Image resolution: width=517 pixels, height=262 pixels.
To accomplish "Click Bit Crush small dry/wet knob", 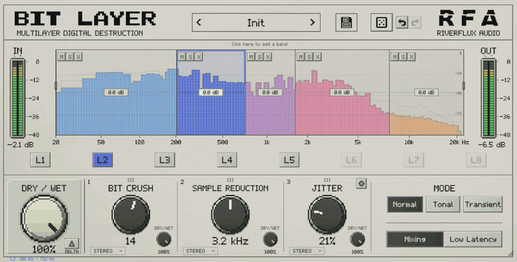I will [164, 240].
